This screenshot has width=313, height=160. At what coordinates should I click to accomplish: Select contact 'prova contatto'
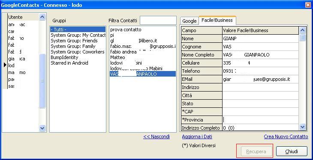(x=143, y=30)
